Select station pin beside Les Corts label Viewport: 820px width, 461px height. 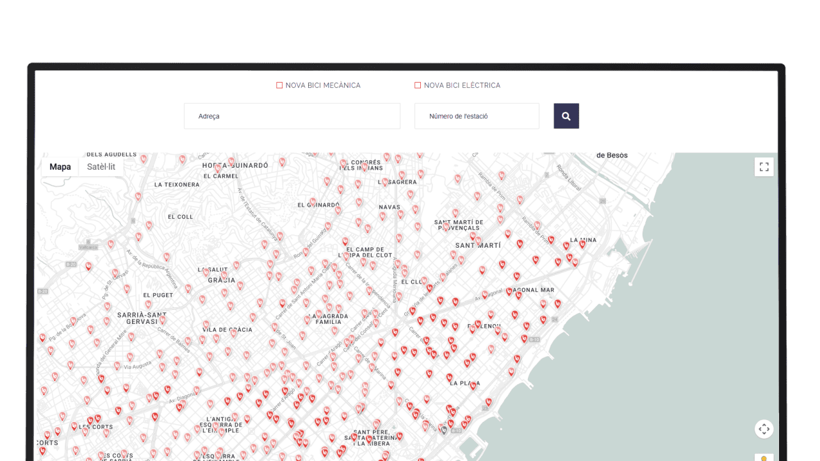coord(74,426)
